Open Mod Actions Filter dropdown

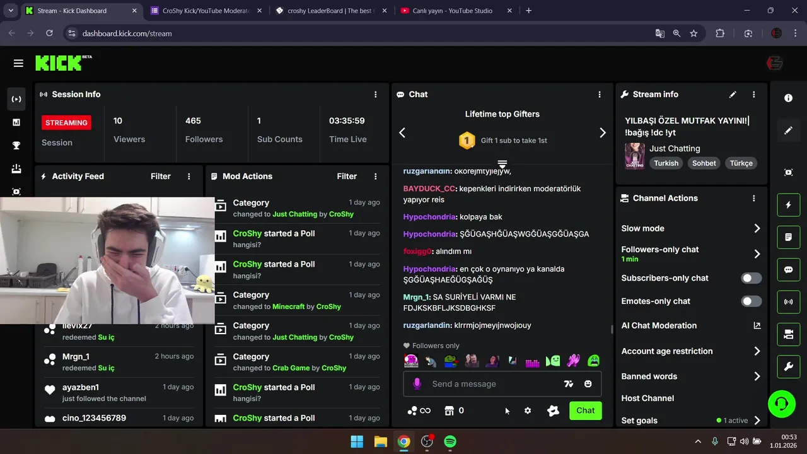click(347, 177)
